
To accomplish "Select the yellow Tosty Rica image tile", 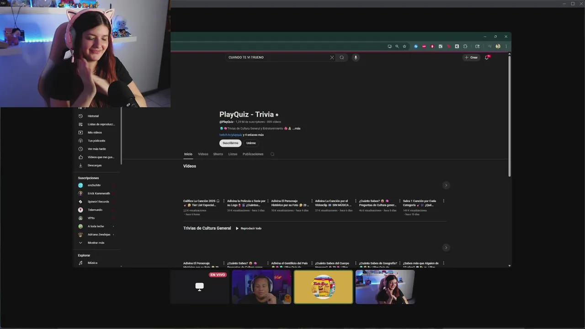I will [323, 287].
